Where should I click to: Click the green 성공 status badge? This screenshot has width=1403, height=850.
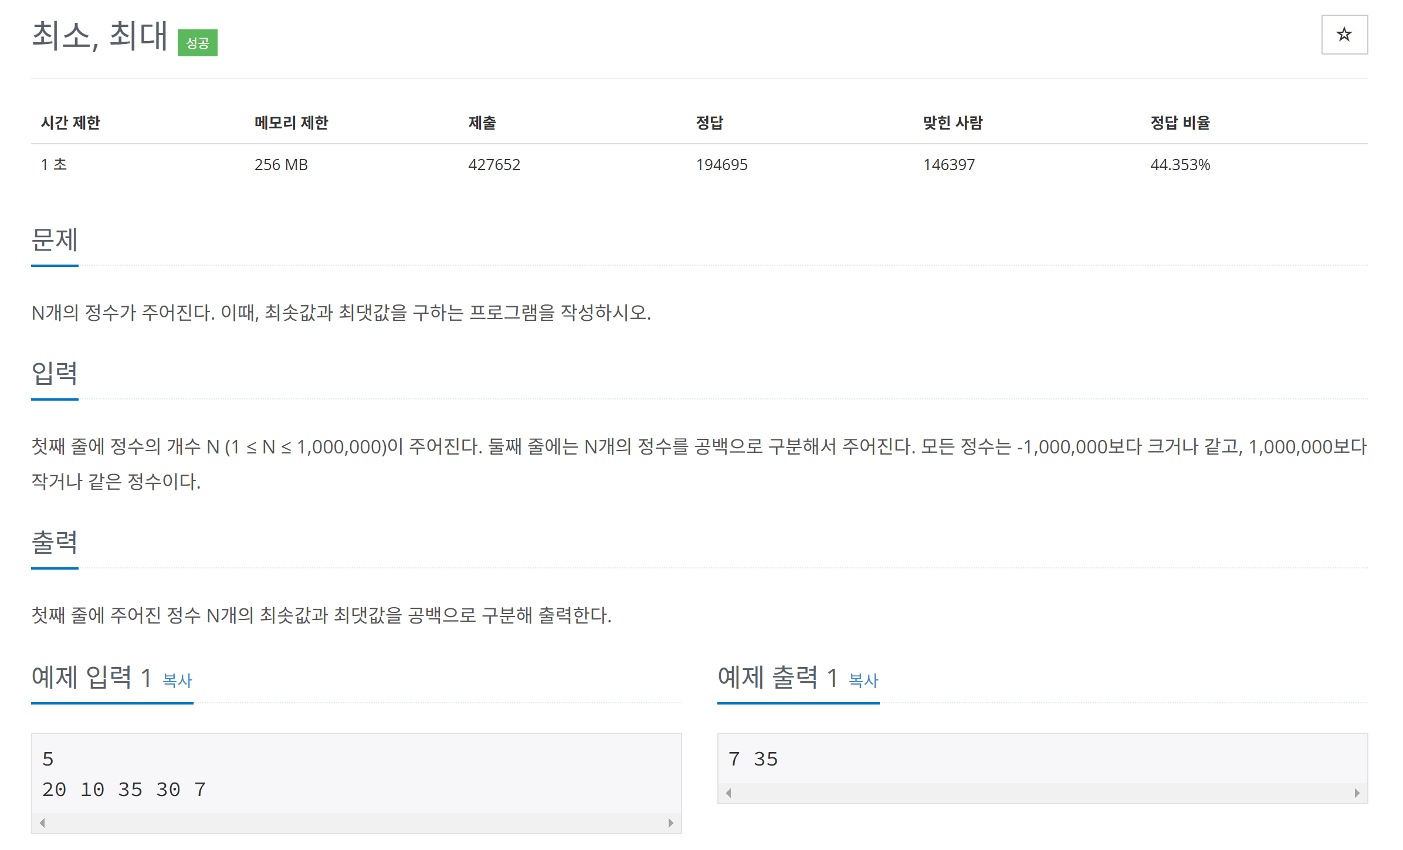198,43
